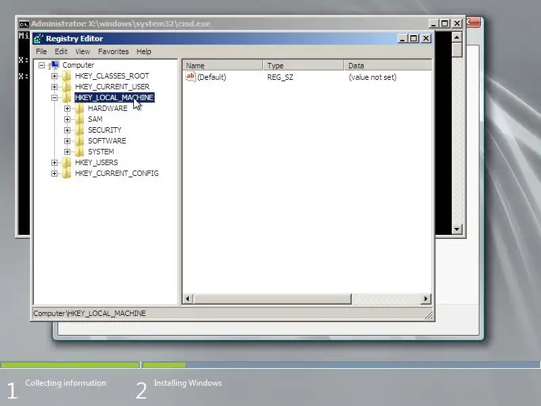The height and width of the screenshot is (406, 541).
Task: Select the HKEY_CURRENT_CONFIG label
Action: 116,173
